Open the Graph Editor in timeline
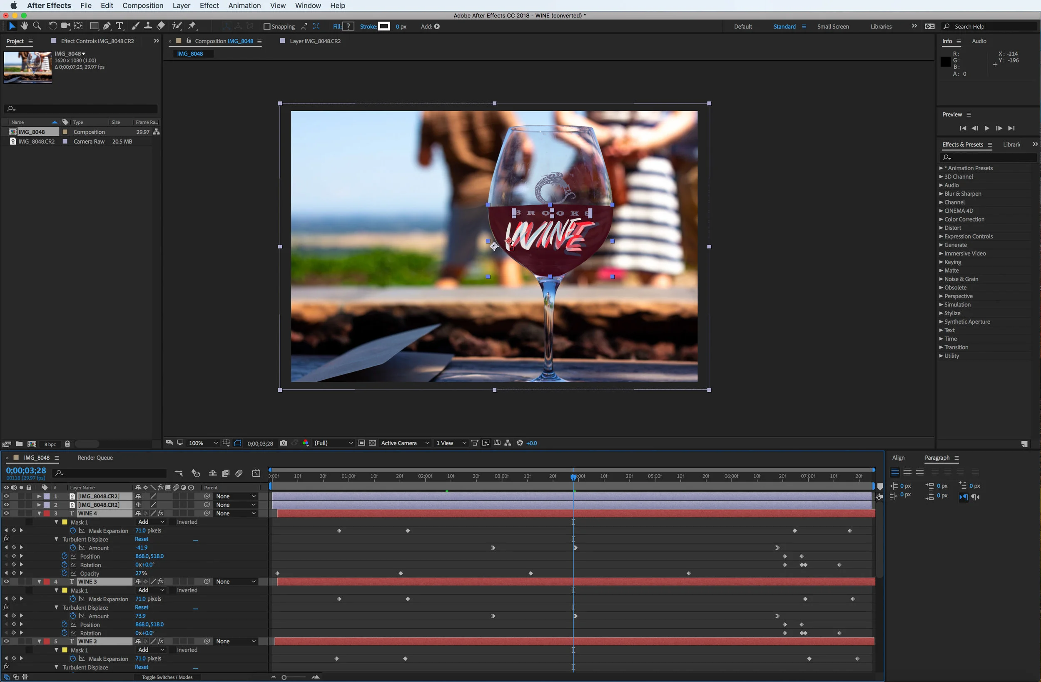 257,473
